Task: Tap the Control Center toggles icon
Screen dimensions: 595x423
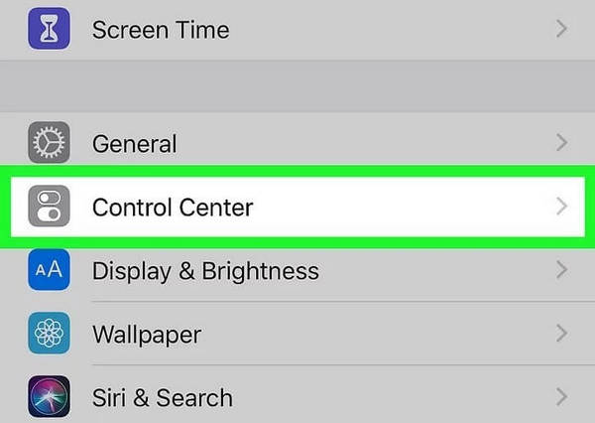Action: tap(49, 208)
